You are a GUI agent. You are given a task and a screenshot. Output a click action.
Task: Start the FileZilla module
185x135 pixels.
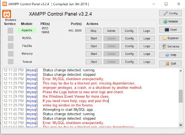94,46
